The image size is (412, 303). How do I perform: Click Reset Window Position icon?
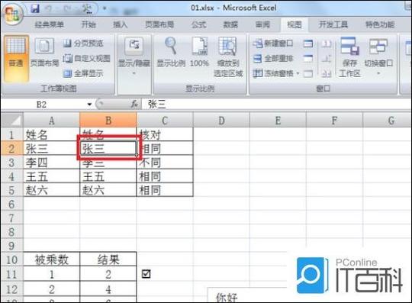(x=327, y=73)
